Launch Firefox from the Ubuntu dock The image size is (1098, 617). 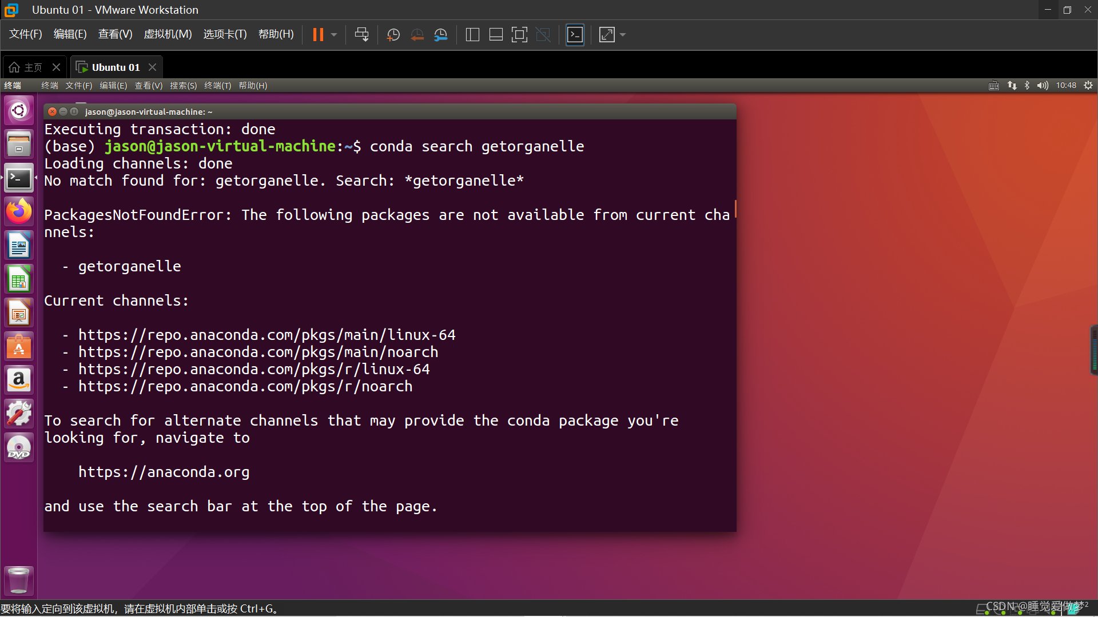pyautogui.click(x=19, y=212)
